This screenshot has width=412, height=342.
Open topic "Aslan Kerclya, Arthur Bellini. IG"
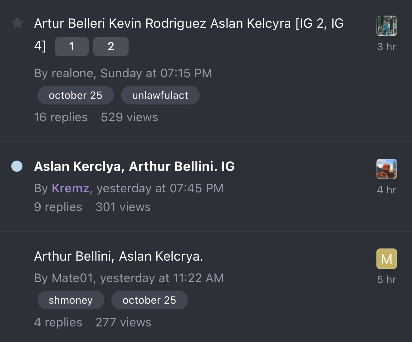(134, 166)
